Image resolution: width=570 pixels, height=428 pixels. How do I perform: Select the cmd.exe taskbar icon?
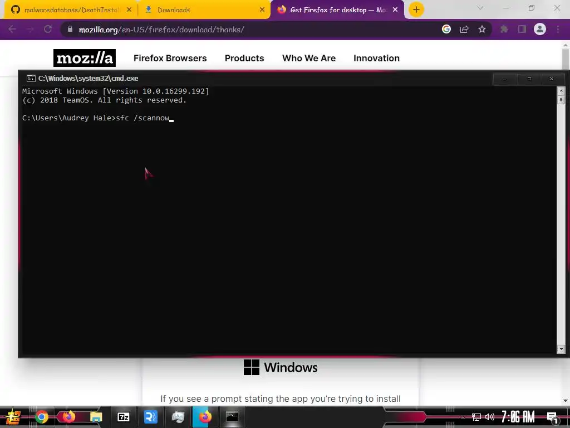[232, 417]
